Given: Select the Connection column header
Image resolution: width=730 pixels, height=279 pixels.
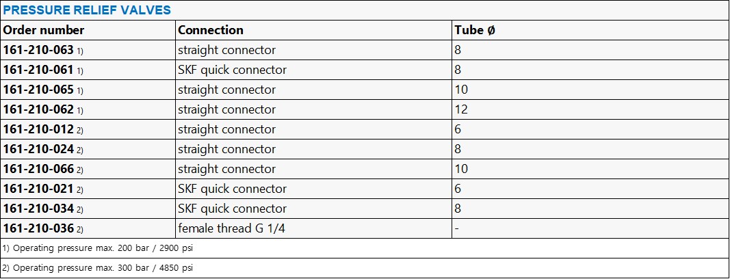Looking at the screenshot, I should [211, 30].
